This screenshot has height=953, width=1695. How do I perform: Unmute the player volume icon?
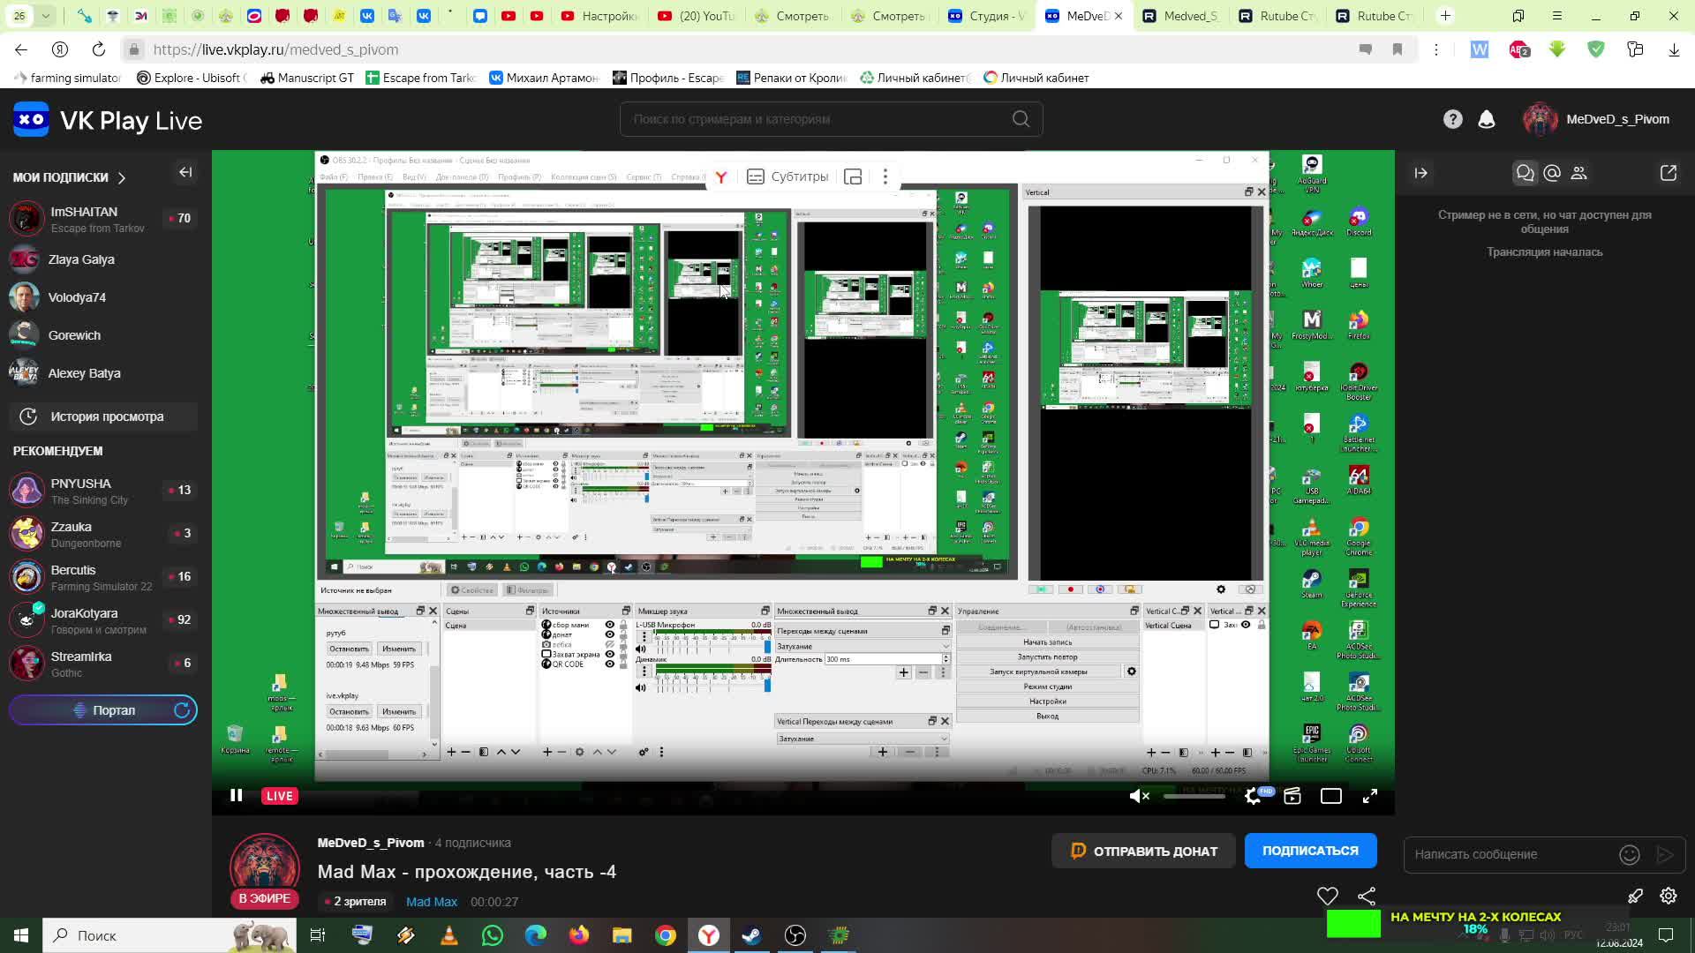[1139, 796]
